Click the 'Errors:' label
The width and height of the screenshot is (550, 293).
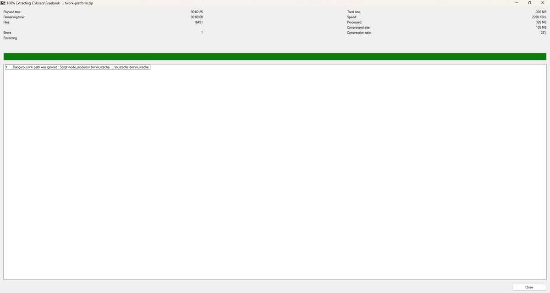click(8, 33)
